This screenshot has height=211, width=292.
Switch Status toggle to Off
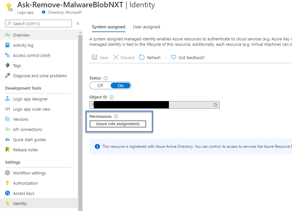(100, 85)
